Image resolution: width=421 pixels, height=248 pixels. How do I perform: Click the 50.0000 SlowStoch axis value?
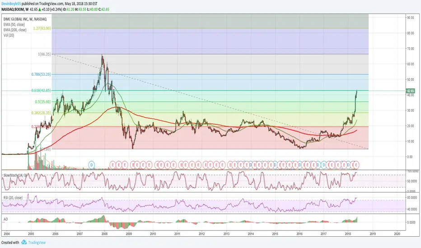pyautogui.click(x=412, y=181)
